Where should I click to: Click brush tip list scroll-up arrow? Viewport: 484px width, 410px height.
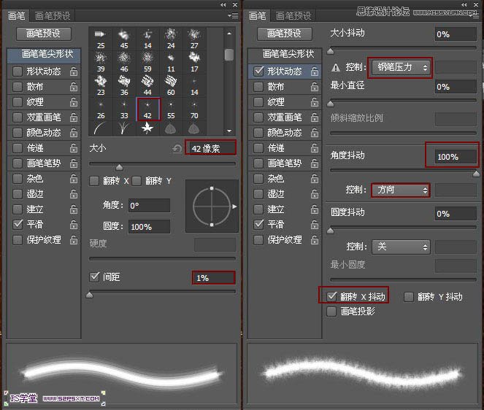[229, 34]
